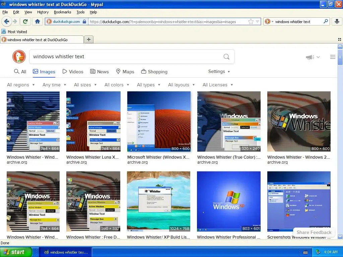
Task: Expand the All regions filter
Action: point(21,85)
